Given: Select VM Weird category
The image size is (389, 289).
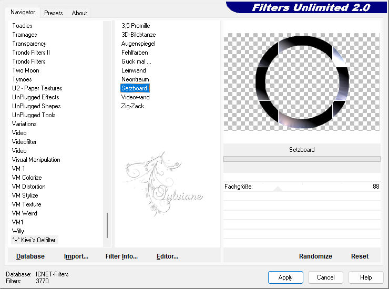Looking at the screenshot, I should 24,213.
